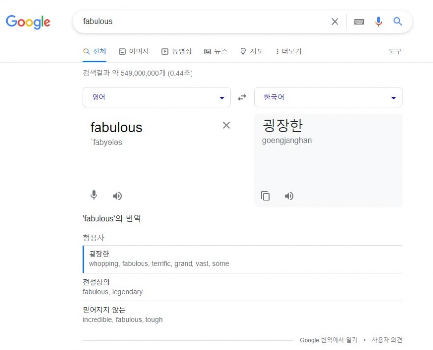The image size is (433, 350).
Task: Expand the 더보기 search options menu
Action: point(289,51)
